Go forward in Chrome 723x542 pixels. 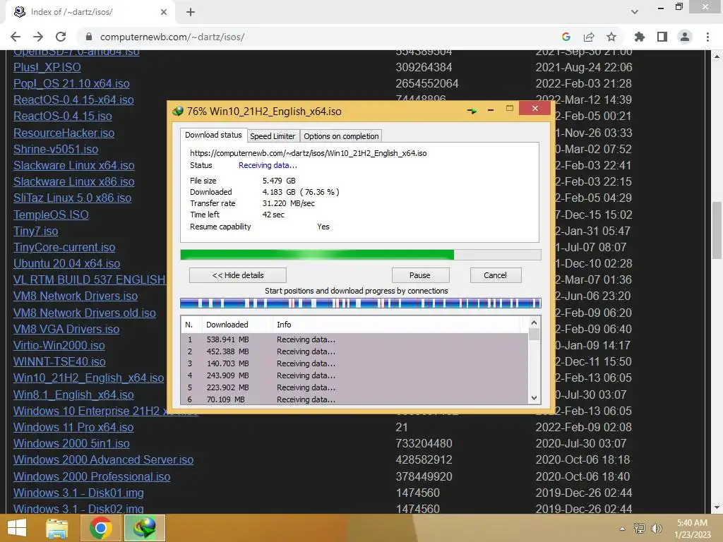pyautogui.click(x=38, y=37)
